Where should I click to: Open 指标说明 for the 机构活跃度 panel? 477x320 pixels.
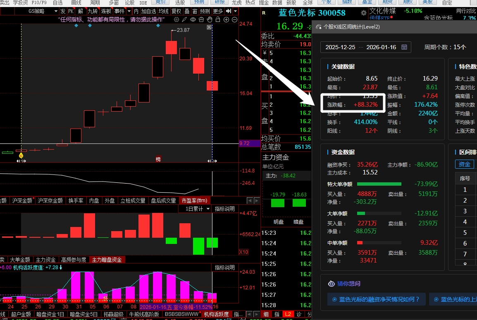coord(225,267)
